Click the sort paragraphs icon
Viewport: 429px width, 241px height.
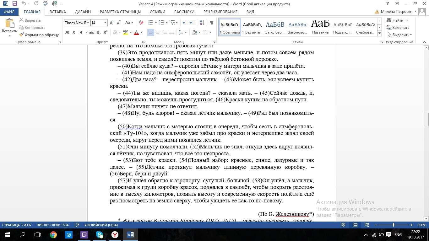tap(202, 23)
